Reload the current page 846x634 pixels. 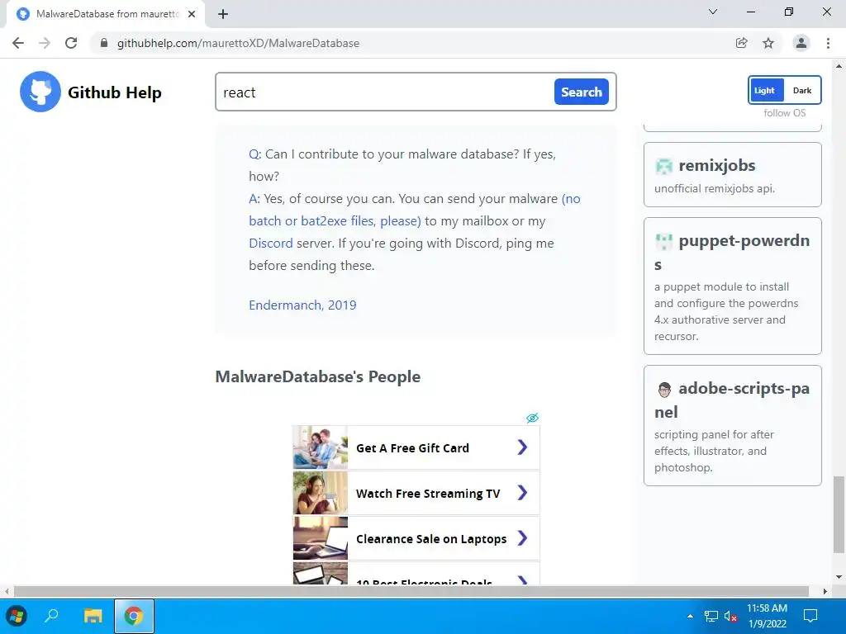(x=71, y=43)
